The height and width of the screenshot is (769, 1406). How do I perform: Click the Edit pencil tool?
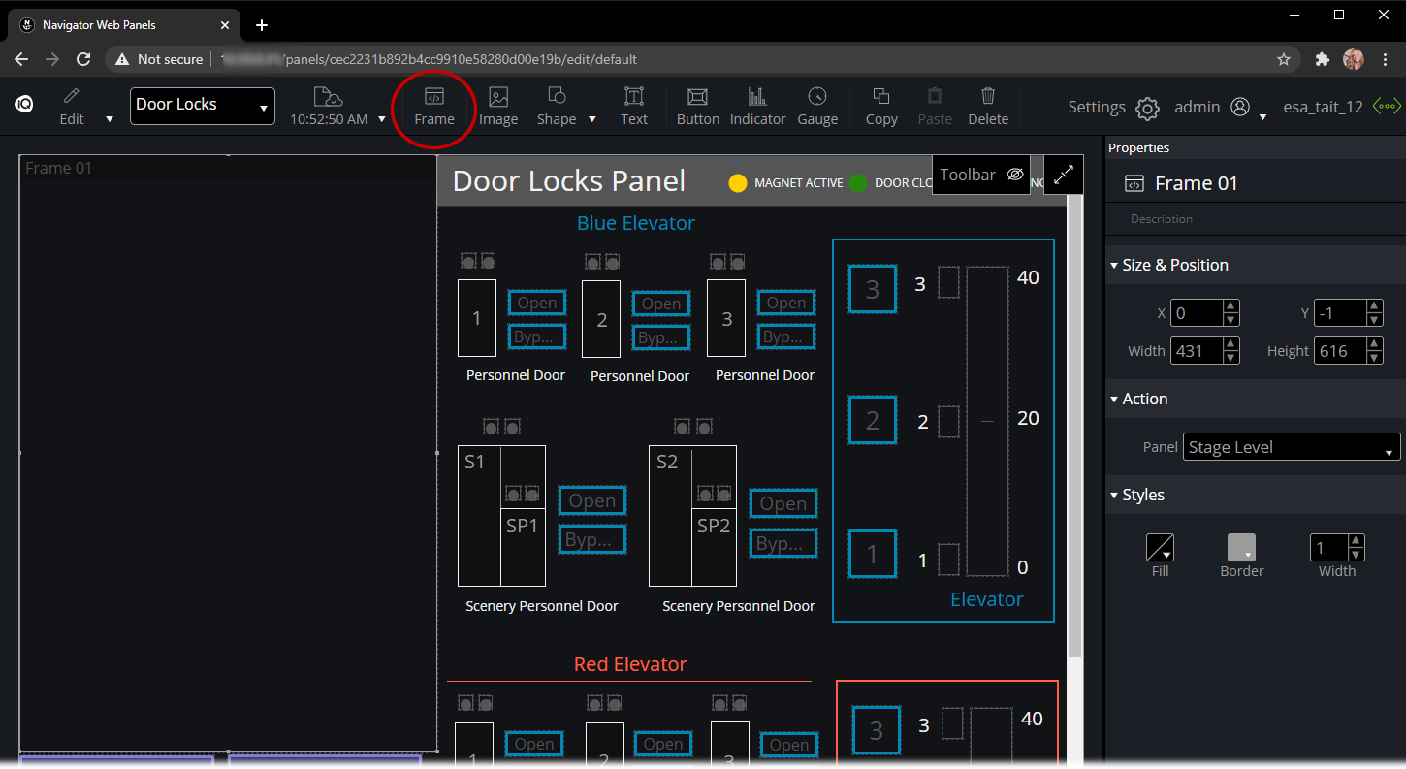72,106
